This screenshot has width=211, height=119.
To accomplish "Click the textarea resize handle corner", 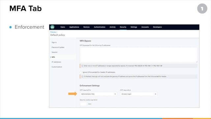I will pos(197,62).
